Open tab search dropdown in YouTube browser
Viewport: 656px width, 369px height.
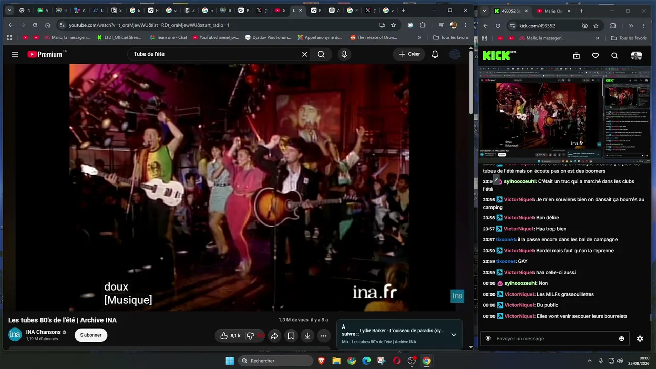pyautogui.click(x=9, y=10)
